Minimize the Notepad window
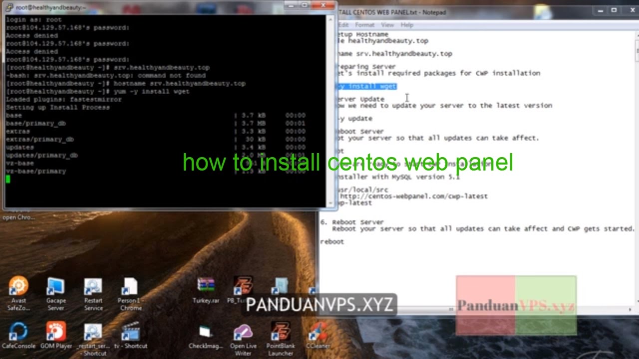This screenshot has width=639, height=359. coord(602,10)
